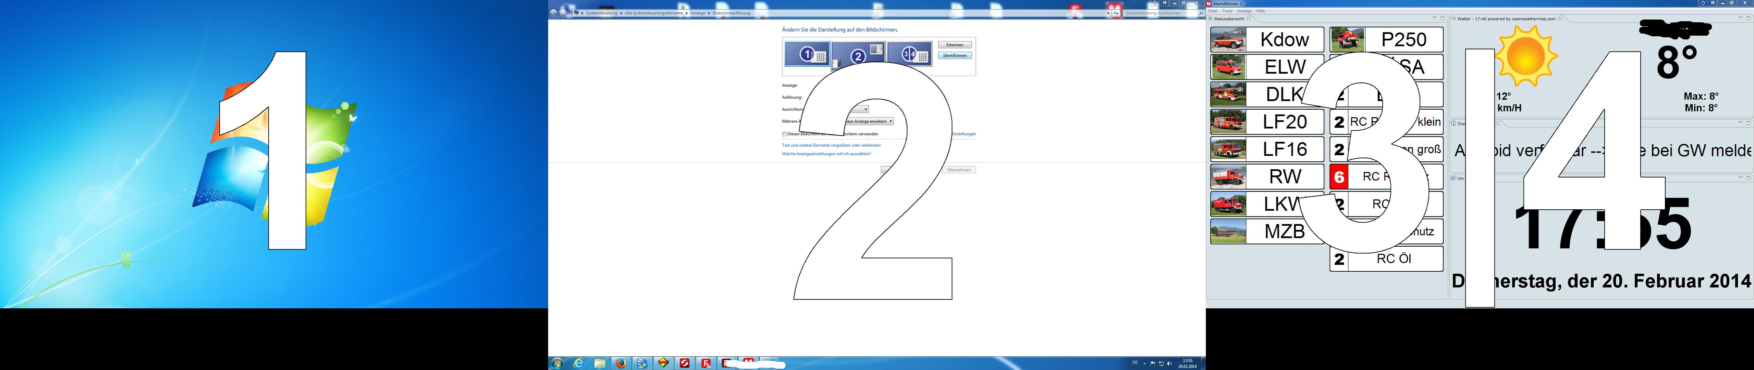1754x370 pixels.
Task: Enable 'Diesen Bildschirm als Hauptbildschirm verwenden' checkbox
Action: tap(784, 134)
